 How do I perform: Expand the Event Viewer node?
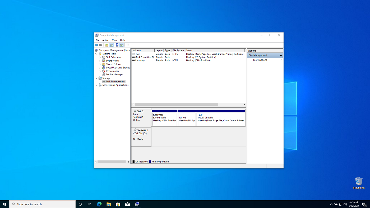100,61
